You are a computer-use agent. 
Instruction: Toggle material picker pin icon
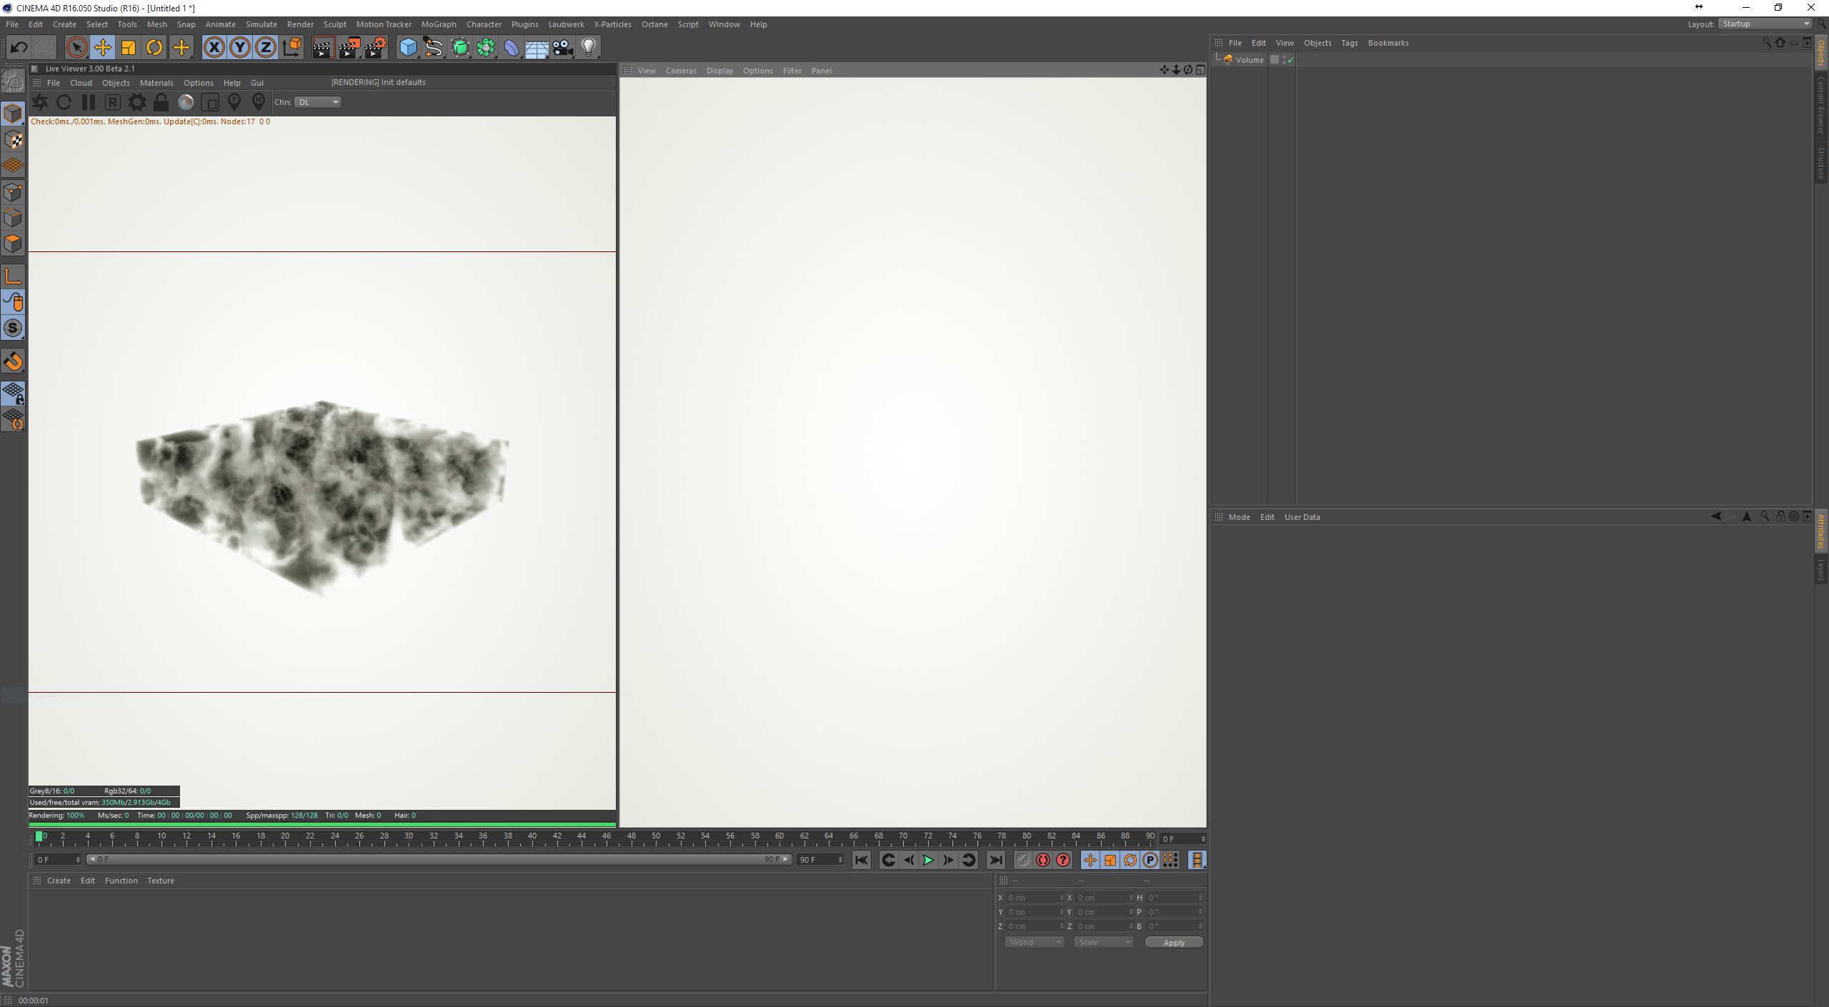click(259, 102)
